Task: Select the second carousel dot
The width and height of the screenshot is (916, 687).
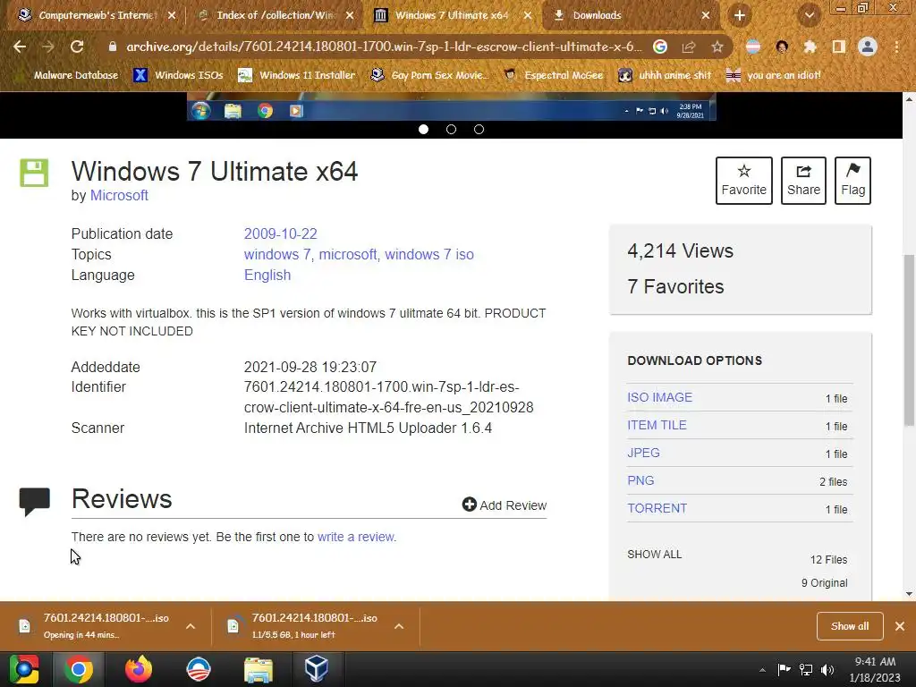Action: [x=451, y=129]
